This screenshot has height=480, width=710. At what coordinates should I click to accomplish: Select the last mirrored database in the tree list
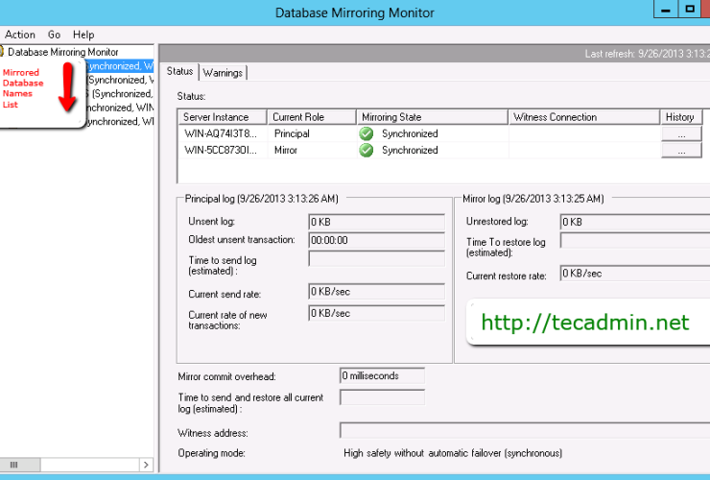coord(118,122)
